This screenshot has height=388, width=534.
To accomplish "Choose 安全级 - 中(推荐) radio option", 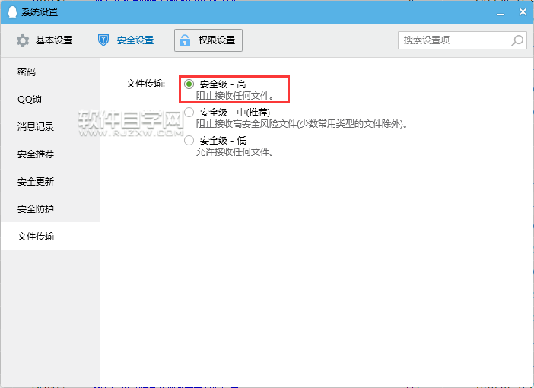I will pos(189,112).
